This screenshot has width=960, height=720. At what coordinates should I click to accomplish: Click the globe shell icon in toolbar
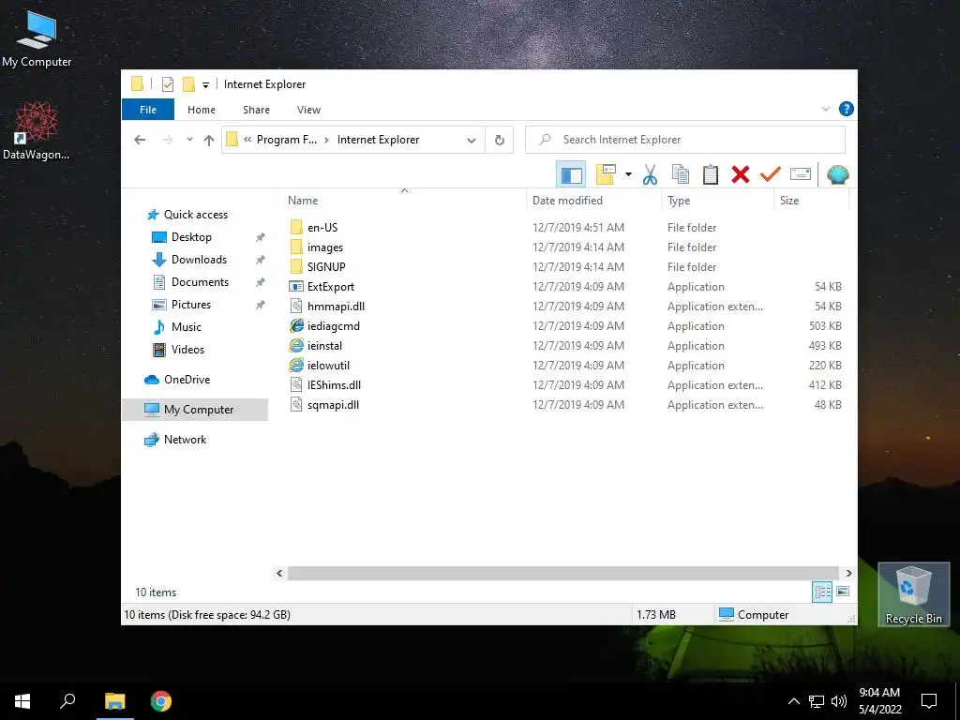(837, 174)
